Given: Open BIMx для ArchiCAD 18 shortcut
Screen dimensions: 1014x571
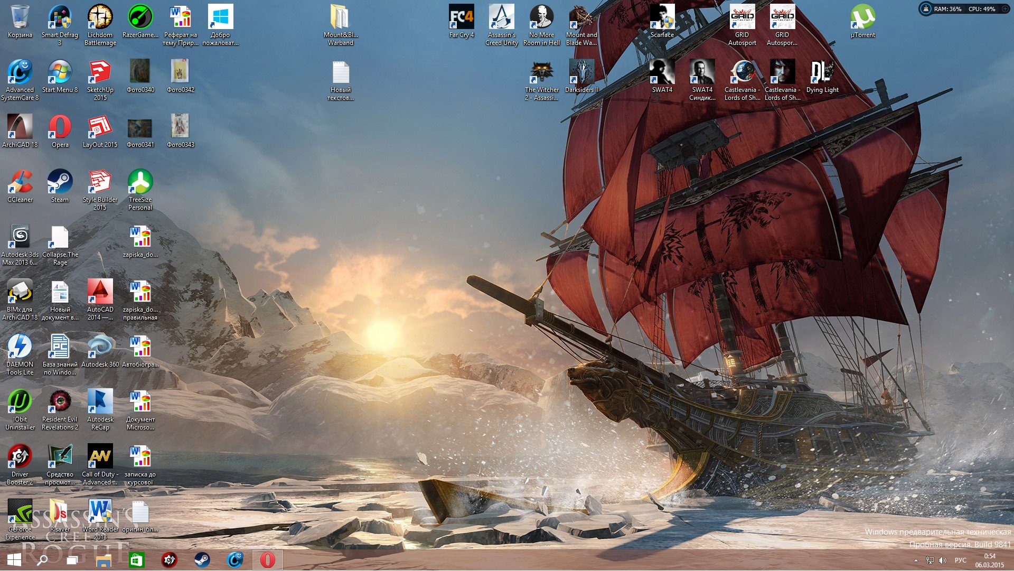Looking at the screenshot, I should coord(20,299).
